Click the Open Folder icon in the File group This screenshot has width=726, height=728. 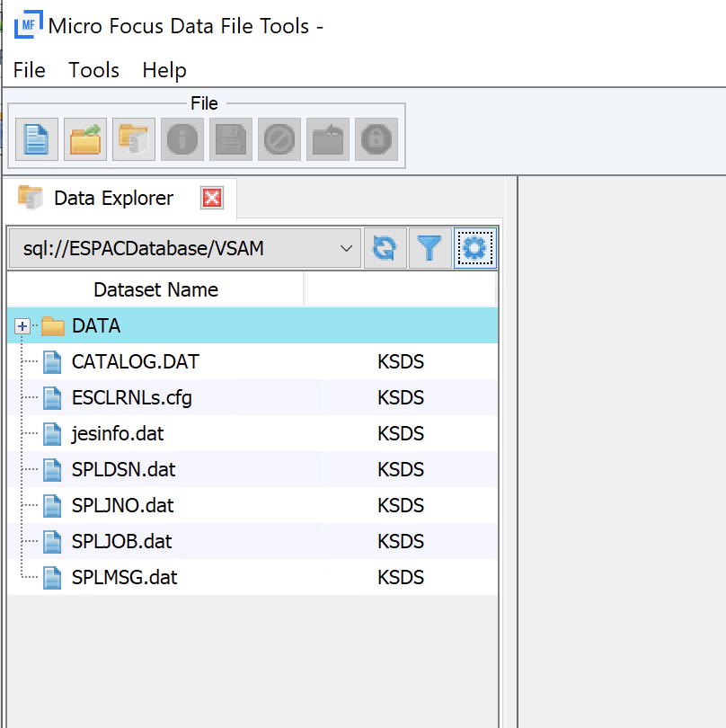point(132,138)
